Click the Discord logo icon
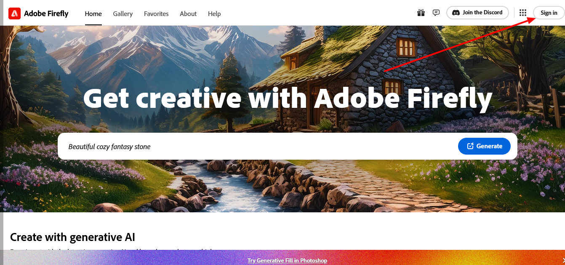The image size is (565, 265). (x=456, y=13)
